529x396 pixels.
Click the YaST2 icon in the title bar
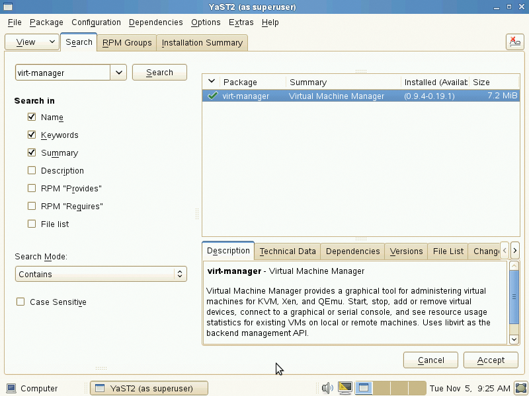(8, 6)
